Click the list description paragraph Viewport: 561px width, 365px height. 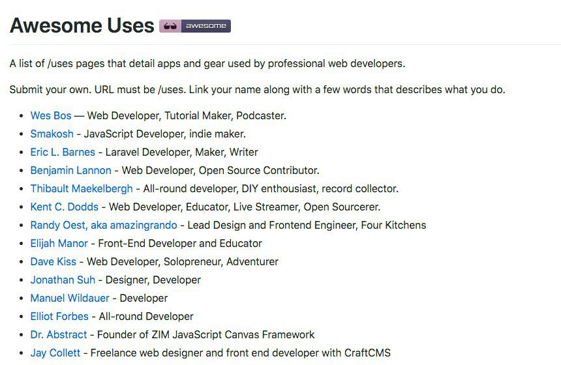coord(207,63)
